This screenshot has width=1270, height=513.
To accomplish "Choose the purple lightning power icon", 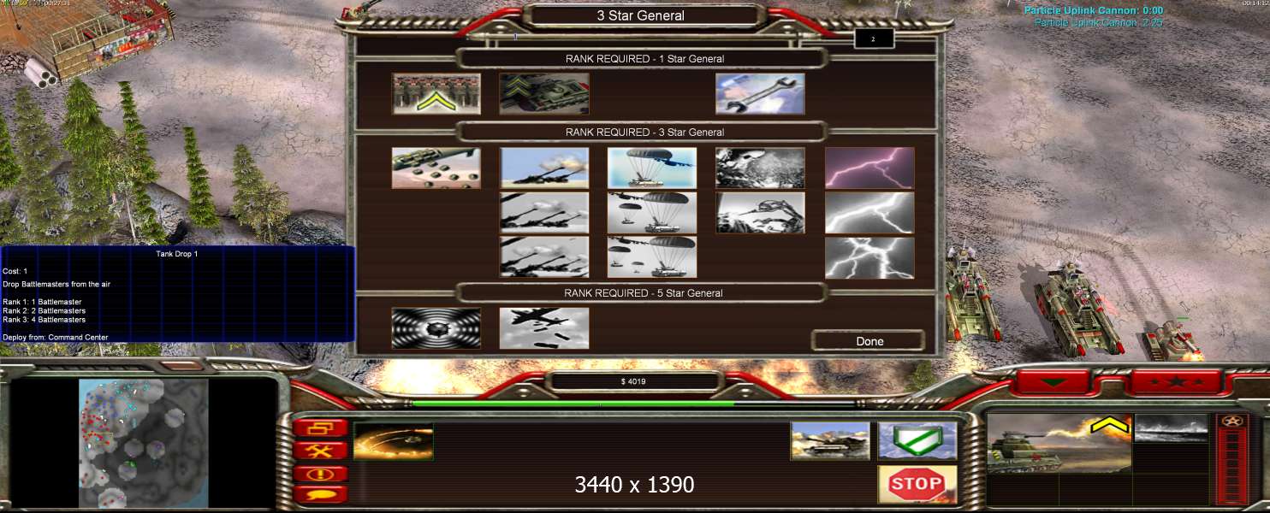I will click(869, 168).
